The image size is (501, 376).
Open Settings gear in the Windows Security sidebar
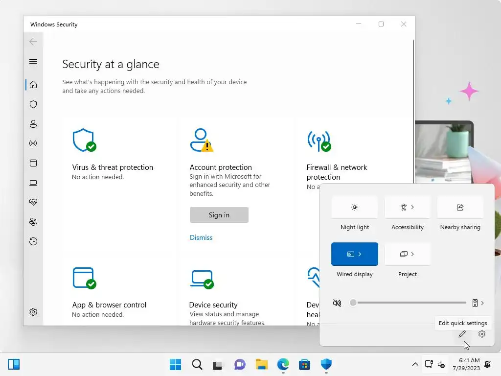click(33, 312)
